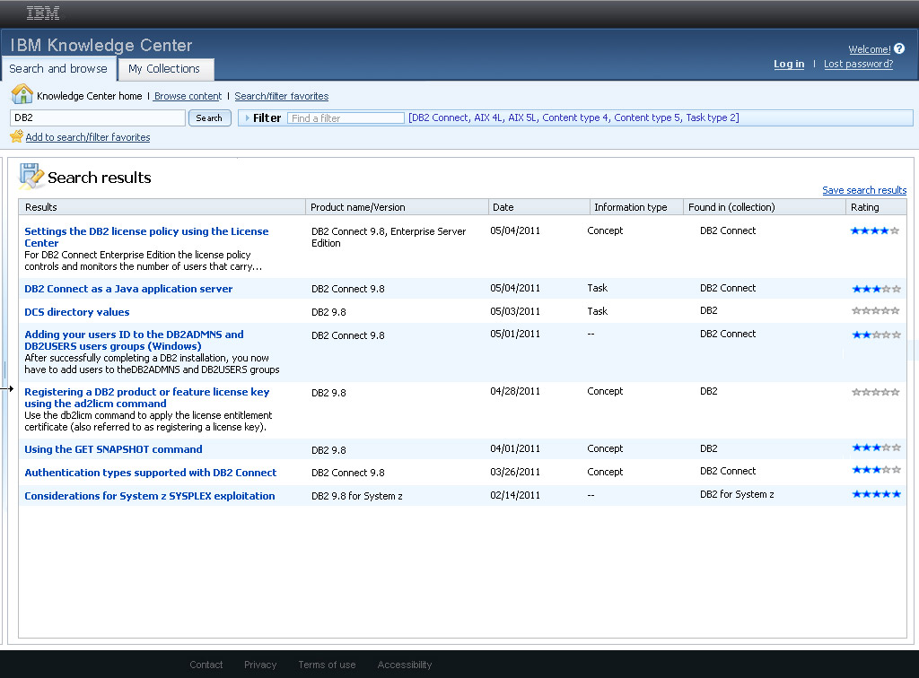The image size is (919, 678).
Task: Switch to the My Collections tab
Action: [x=164, y=69]
